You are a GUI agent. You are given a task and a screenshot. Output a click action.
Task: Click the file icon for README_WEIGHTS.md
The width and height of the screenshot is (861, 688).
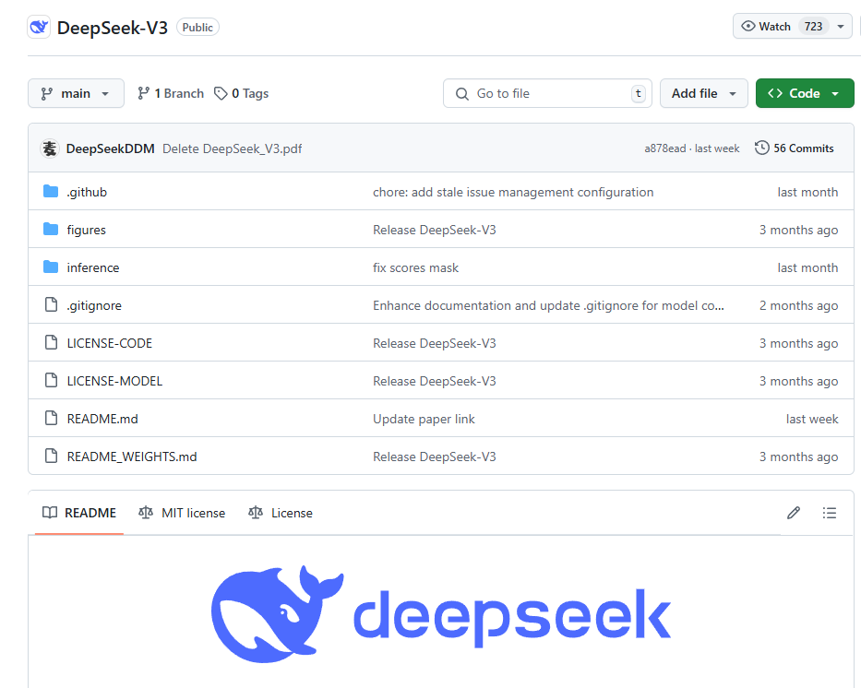click(x=51, y=456)
